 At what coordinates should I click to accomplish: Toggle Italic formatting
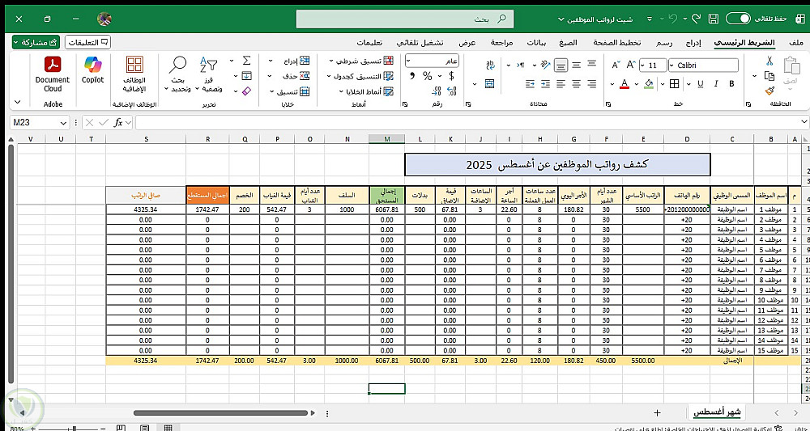pyautogui.click(x=716, y=83)
